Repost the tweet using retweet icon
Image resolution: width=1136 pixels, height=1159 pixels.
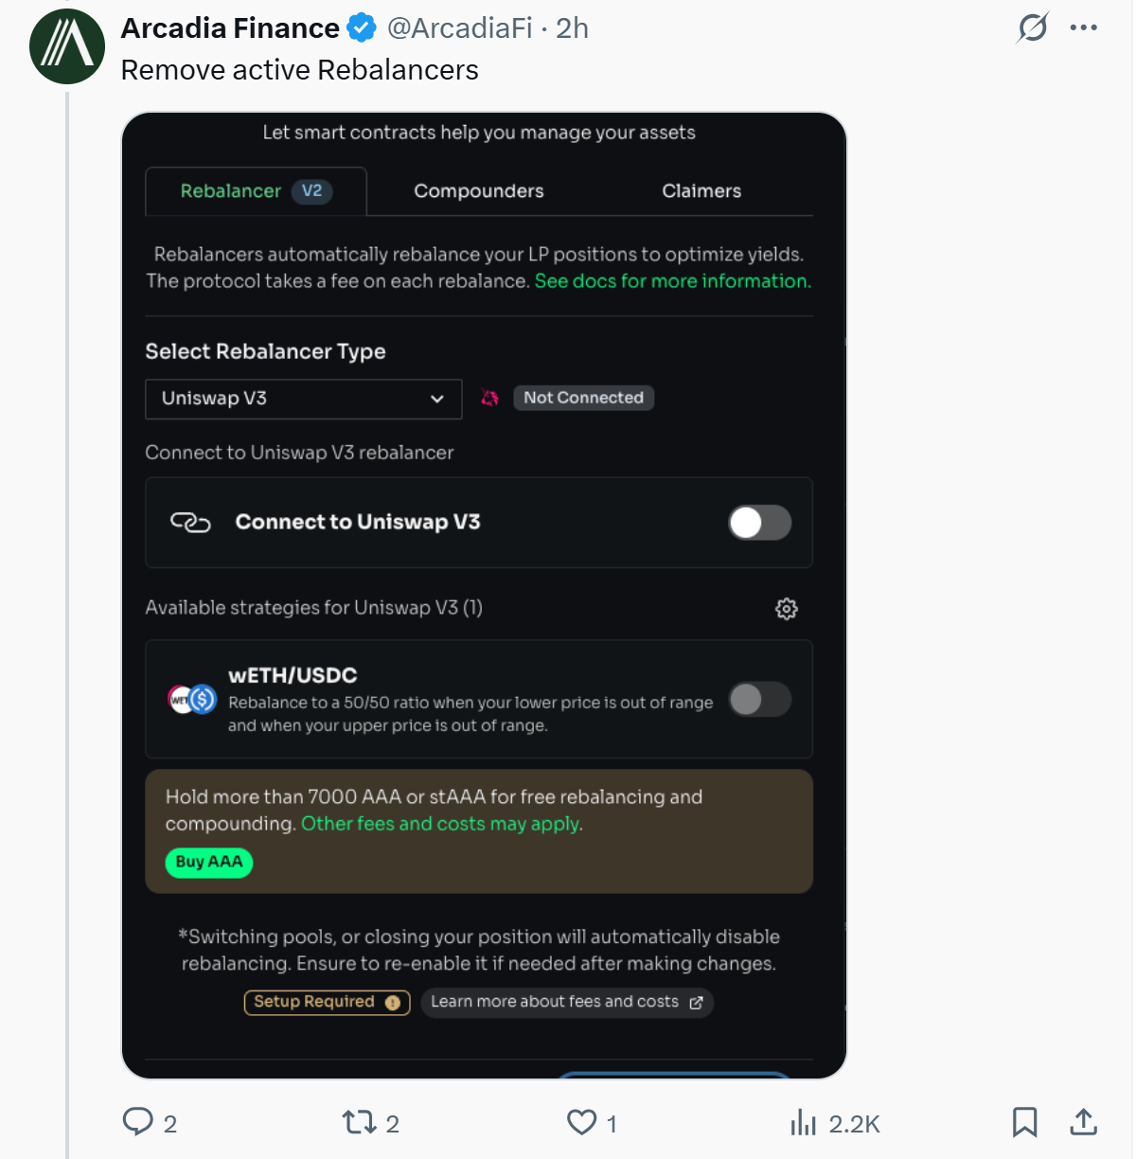click(x=360, y=1122)
